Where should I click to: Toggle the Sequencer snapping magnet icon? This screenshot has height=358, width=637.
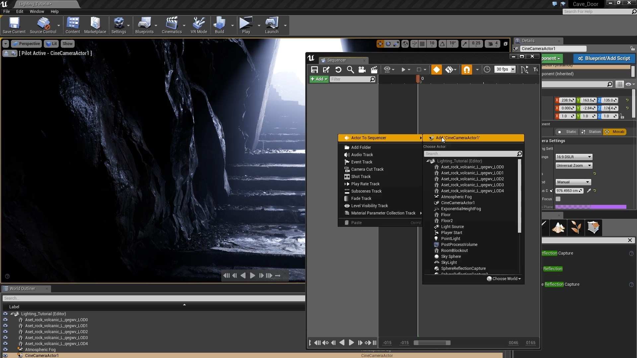(466, 70)
